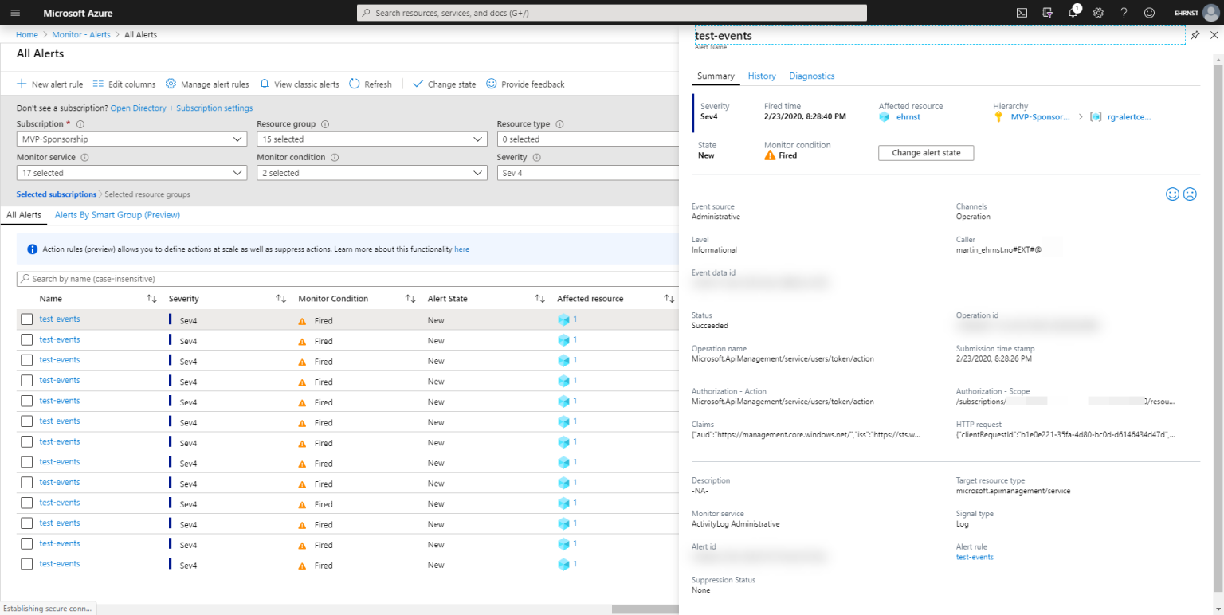Expand the Monitor condition dropdown
This screenshot has height=615, width=1224.
click(371, 173)
